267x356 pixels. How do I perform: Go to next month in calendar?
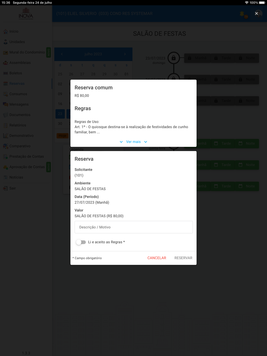tap(125, 54)
